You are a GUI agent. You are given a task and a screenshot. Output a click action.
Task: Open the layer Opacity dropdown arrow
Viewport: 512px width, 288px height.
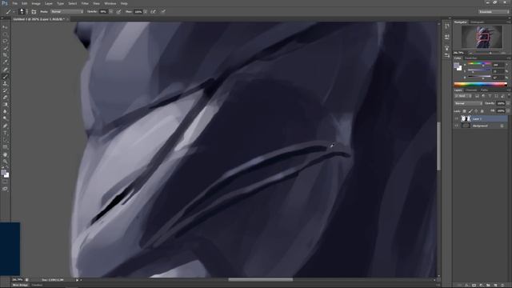click(x=508, y=103)
